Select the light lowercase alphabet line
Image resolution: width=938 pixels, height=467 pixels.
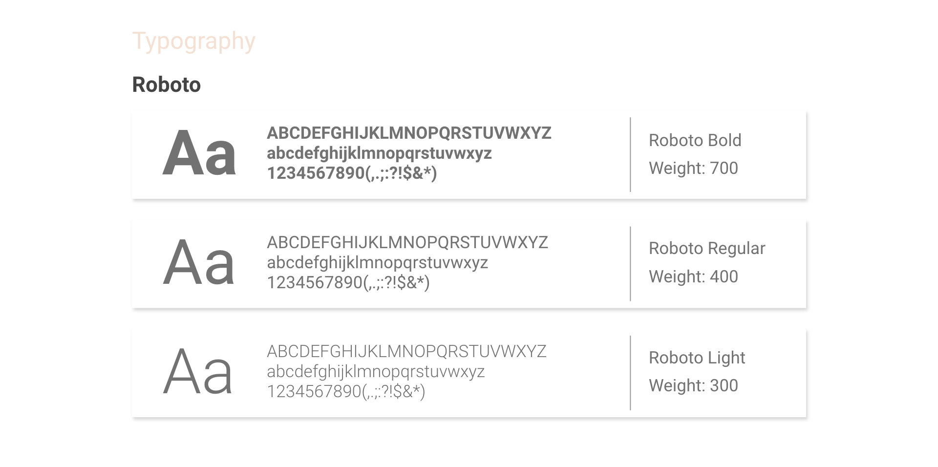click(376, 372)
